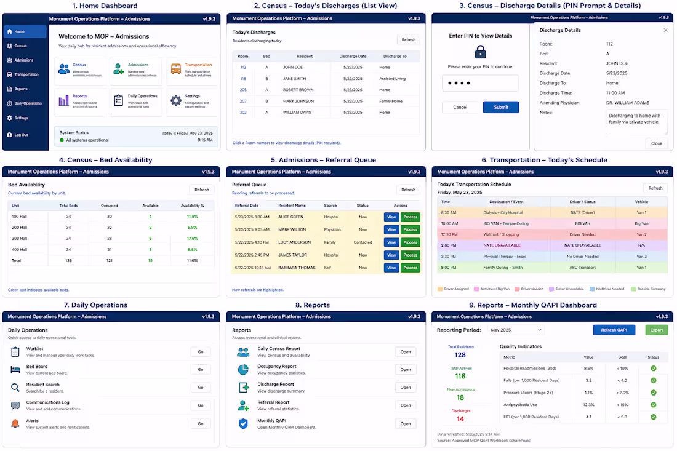Click the Discharge Report document icon

244,388
